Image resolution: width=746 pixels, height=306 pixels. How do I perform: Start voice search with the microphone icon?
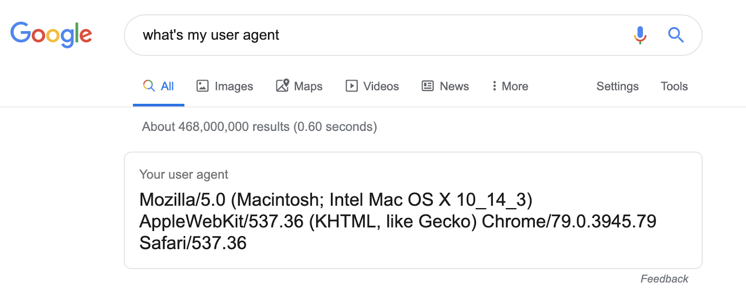click(640, 35)
